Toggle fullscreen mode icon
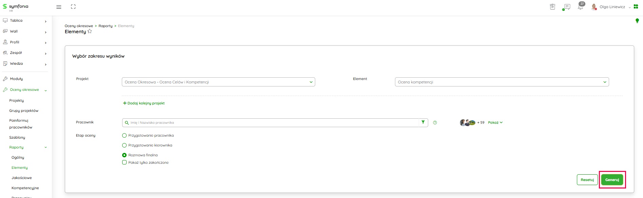The image size is (643, 198). [x=73, y=7]
